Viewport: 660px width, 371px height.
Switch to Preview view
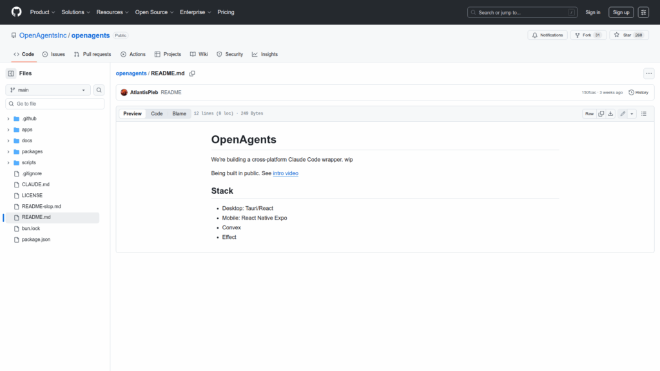coord(132,113)
